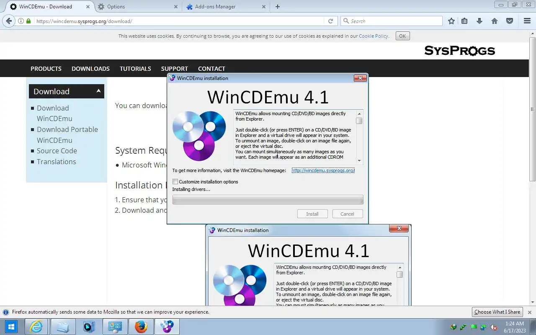Close the Options tab
This screenshot has height=335, width=536.
175,7
